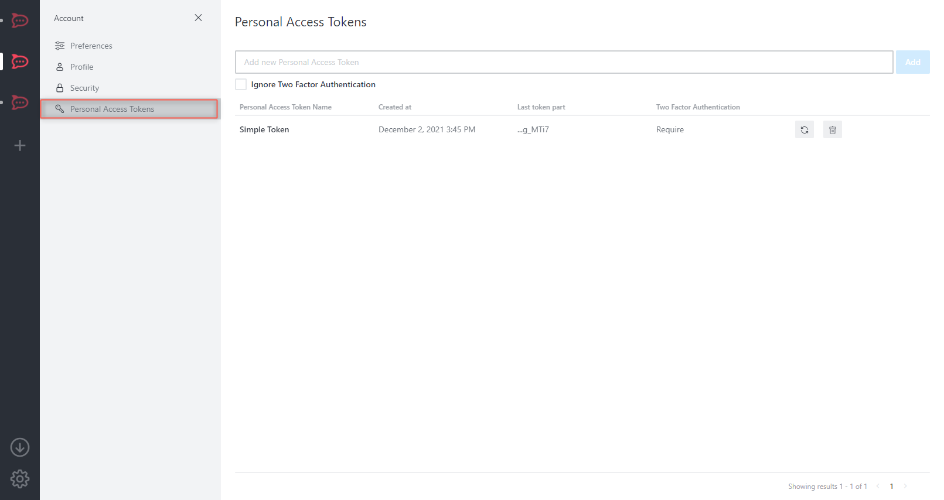Click the Add token button
944x500 pixels.
pyautogui.click(x=912, y=62)
